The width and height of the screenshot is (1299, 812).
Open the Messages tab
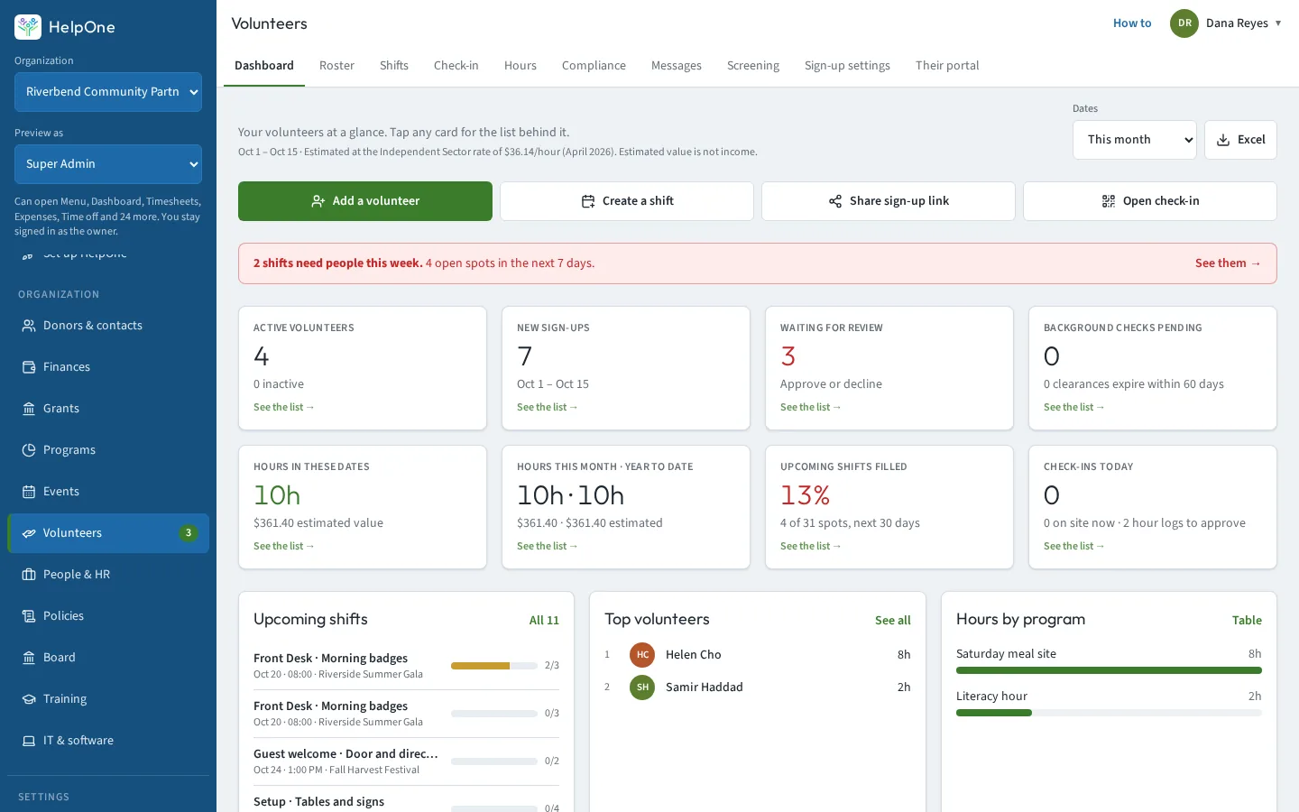(x=677, y=66)
